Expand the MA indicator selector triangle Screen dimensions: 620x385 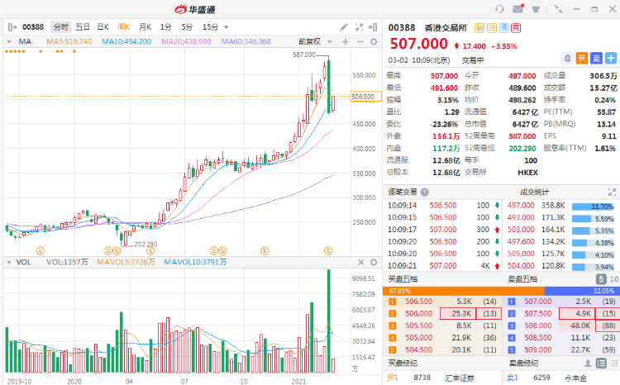coord(9,41)
